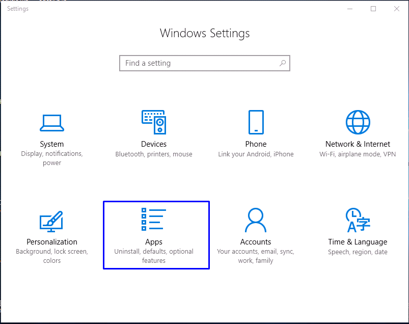Open the Devices keyboard and speaker icon

(x=154, y=122)
